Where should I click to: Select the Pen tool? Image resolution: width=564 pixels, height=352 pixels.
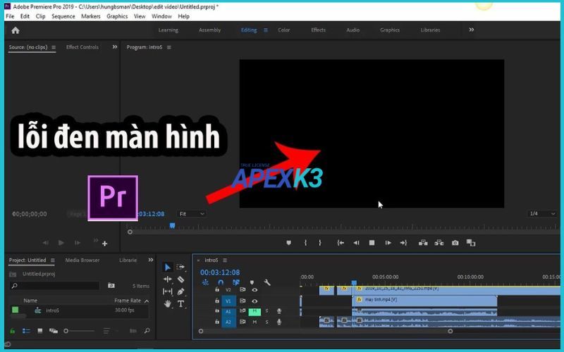pyautogui.click(x=181, y=291)
